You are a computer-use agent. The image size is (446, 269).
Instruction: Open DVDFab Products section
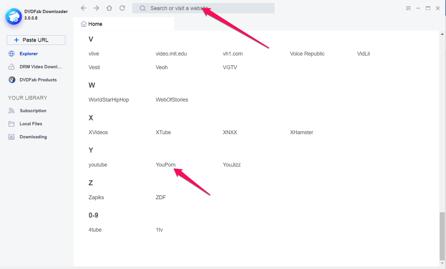click(x=38, y=80)
